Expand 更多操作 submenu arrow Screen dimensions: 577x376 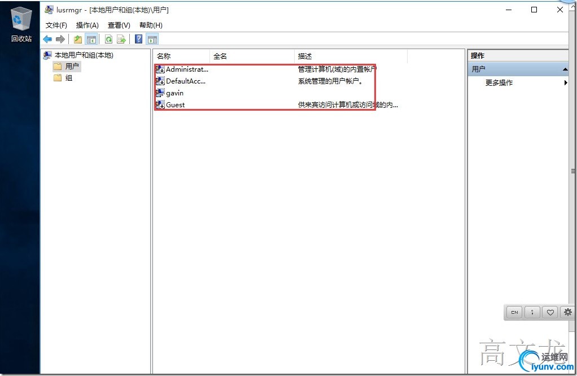coord(566,83)
